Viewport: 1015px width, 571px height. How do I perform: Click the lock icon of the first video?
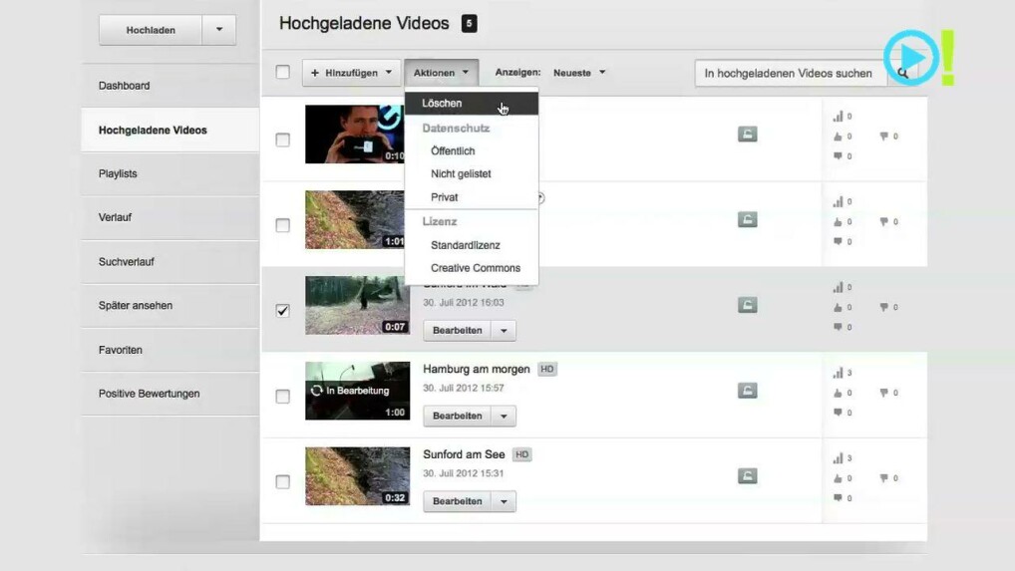coord(747,134)
